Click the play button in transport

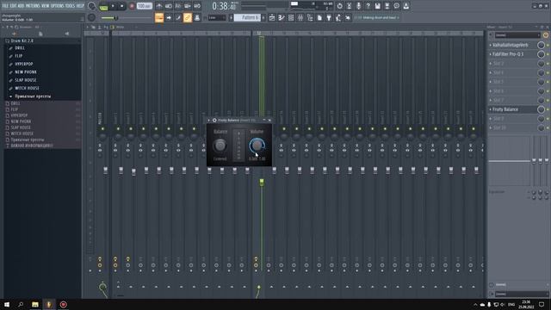pyautogui.click(x=113, y=6)
